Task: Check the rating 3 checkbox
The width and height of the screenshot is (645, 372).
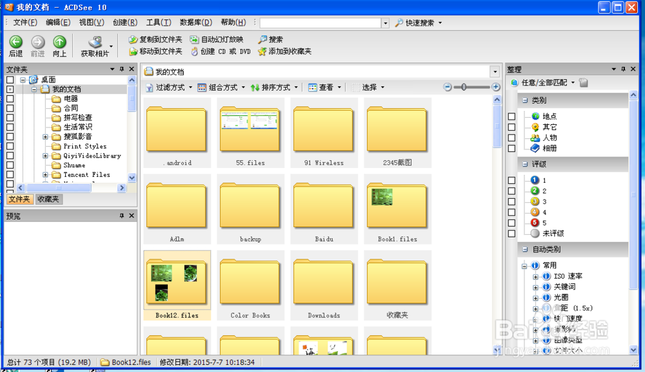Action: point(511,201)
